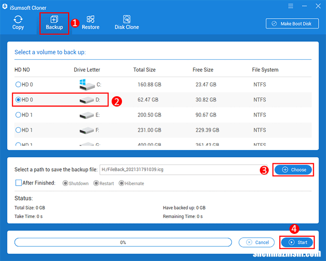Click the 229.39 GB free size cell
Viewport: 326px width, 261px height.
(x=207, y=130)
